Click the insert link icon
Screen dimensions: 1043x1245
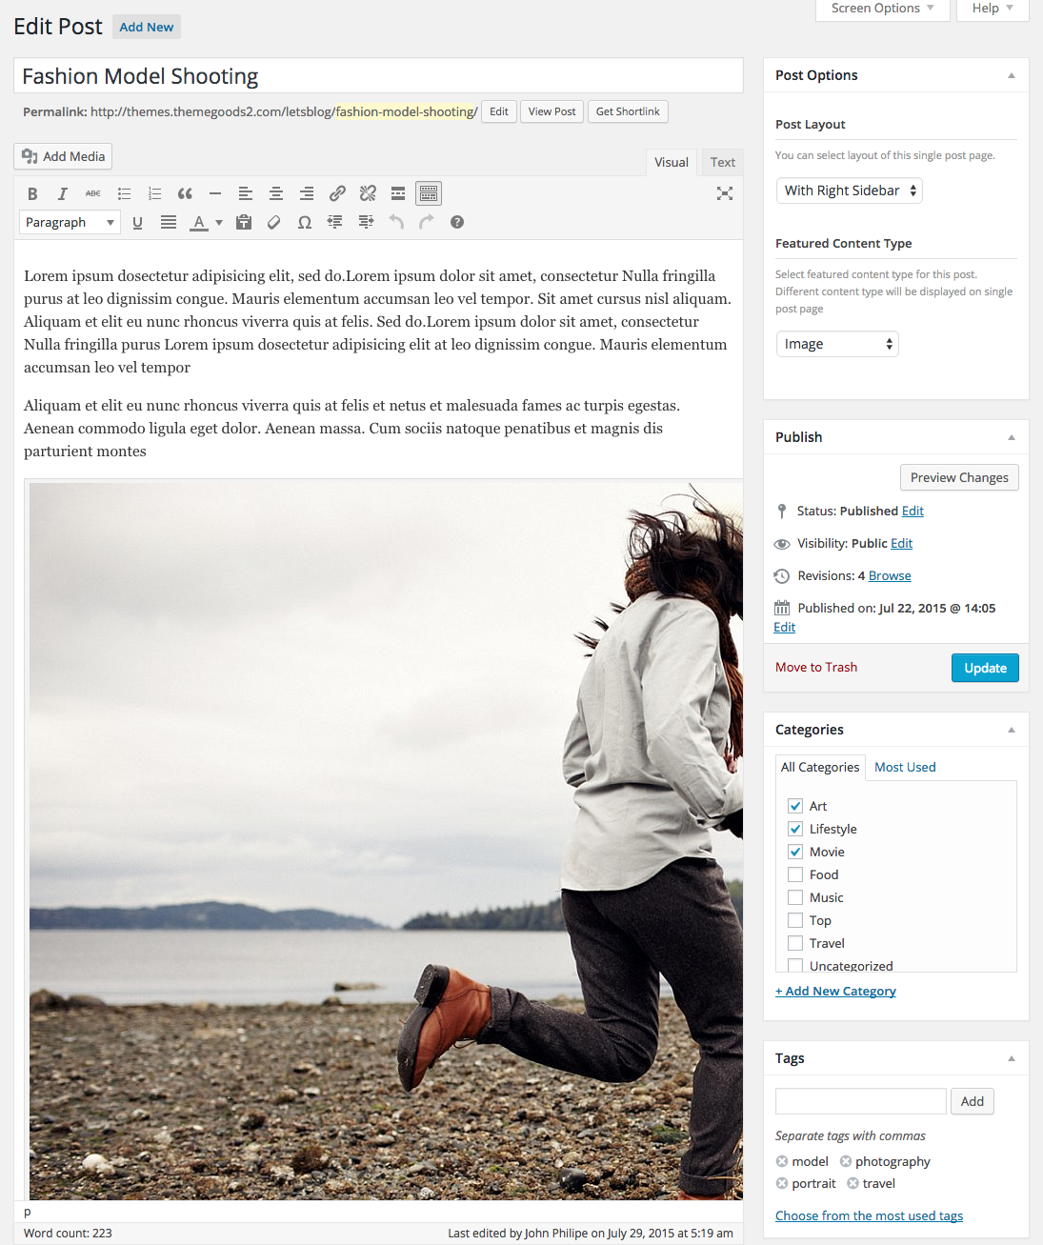click(337, 193)
